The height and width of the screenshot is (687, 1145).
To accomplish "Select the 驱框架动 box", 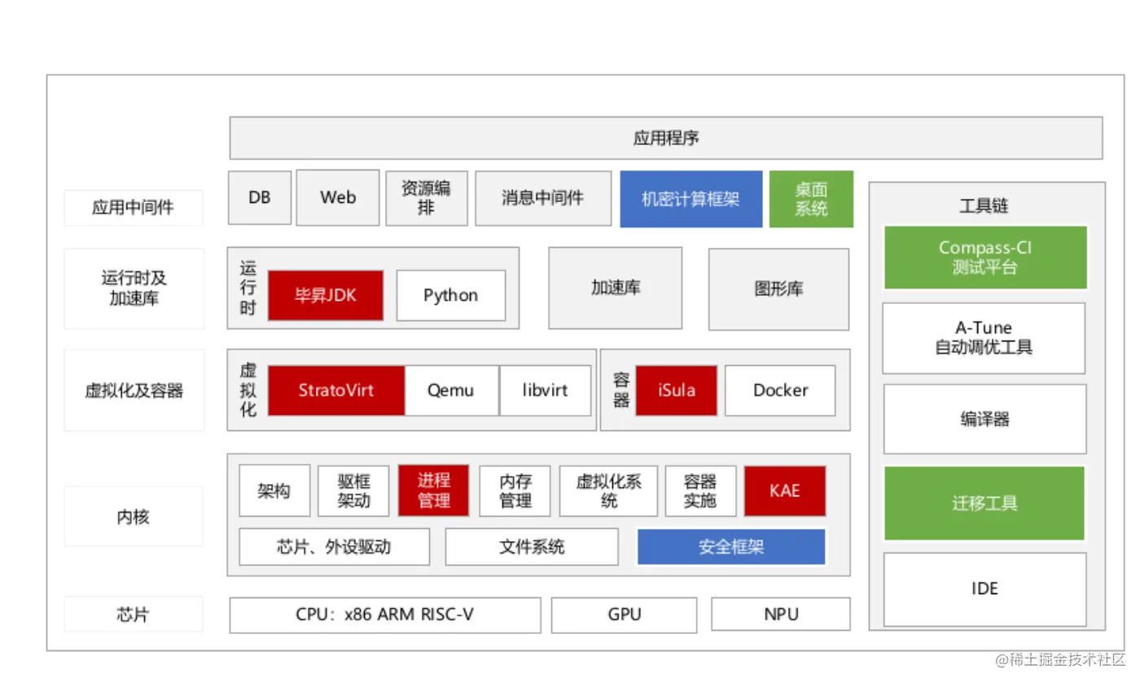I will coord(353,491).
